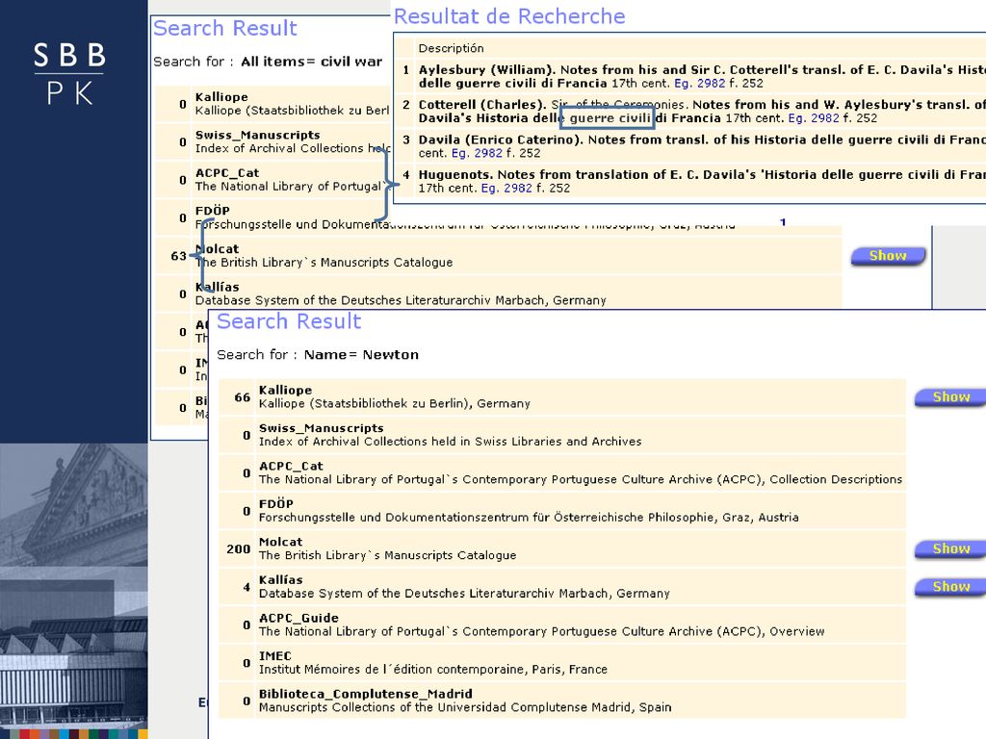986x739 pixels.
Task: Select FDÖP name in Newton results
Action: [276, 504]
